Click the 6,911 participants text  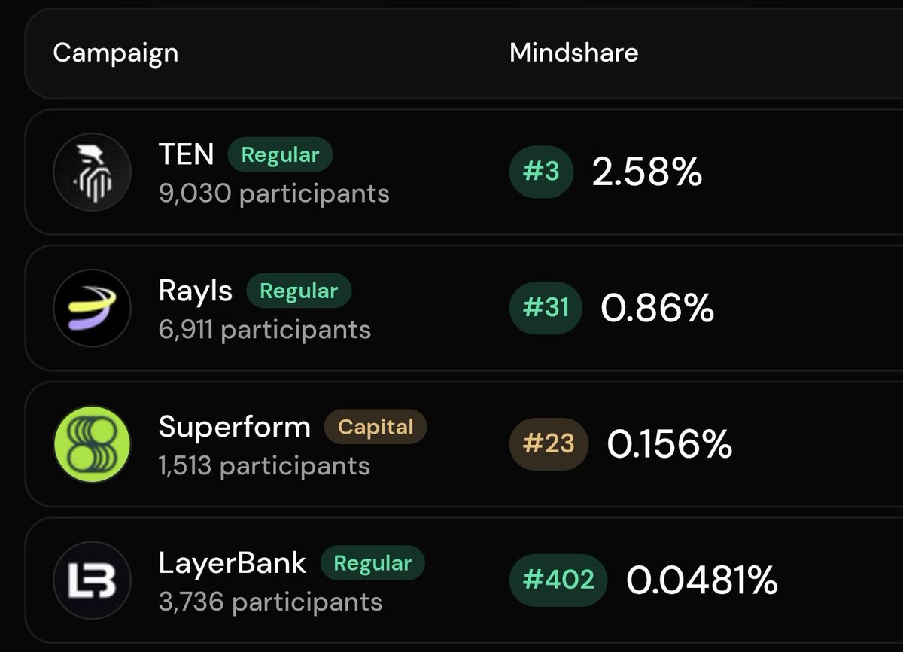(264, 330)
